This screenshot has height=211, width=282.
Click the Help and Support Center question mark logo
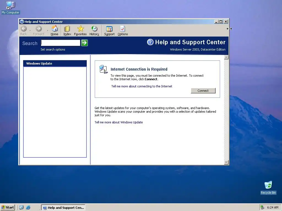150,42
